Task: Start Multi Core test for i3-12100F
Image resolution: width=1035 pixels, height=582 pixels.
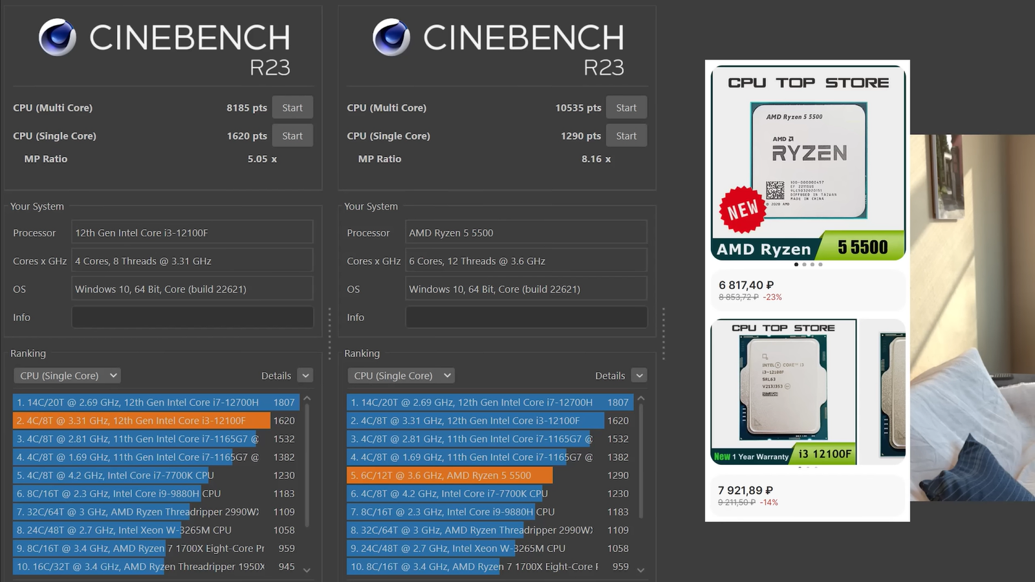Action: [x=292, y=108]
